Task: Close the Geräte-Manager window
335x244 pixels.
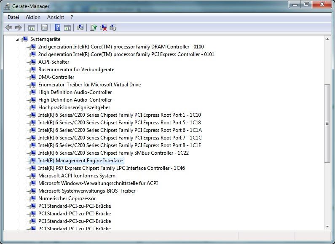Action: pyautogui.click(x=322, y=5)
